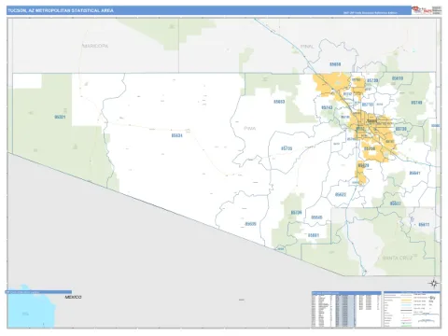Click zip code label 85619
The height and width of the screenshot is (336, 448).
(398, 78)
